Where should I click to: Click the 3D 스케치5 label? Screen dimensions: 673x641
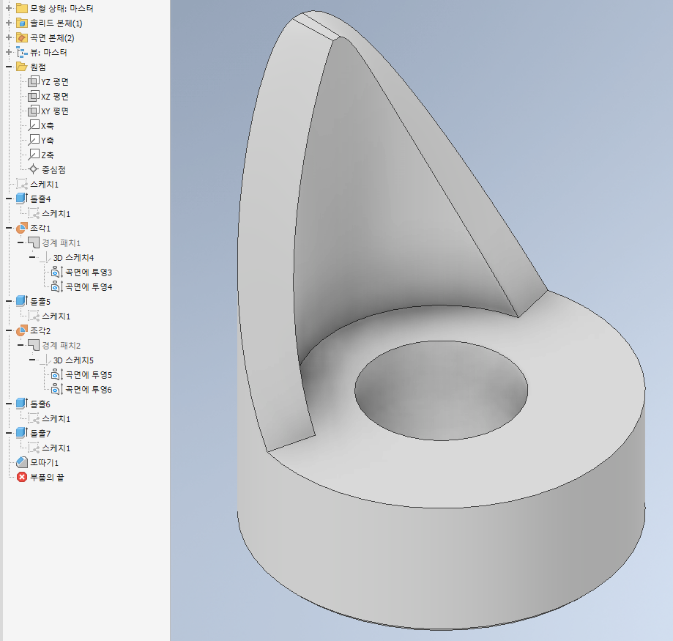pyautogui.click(x=73, y=360)
